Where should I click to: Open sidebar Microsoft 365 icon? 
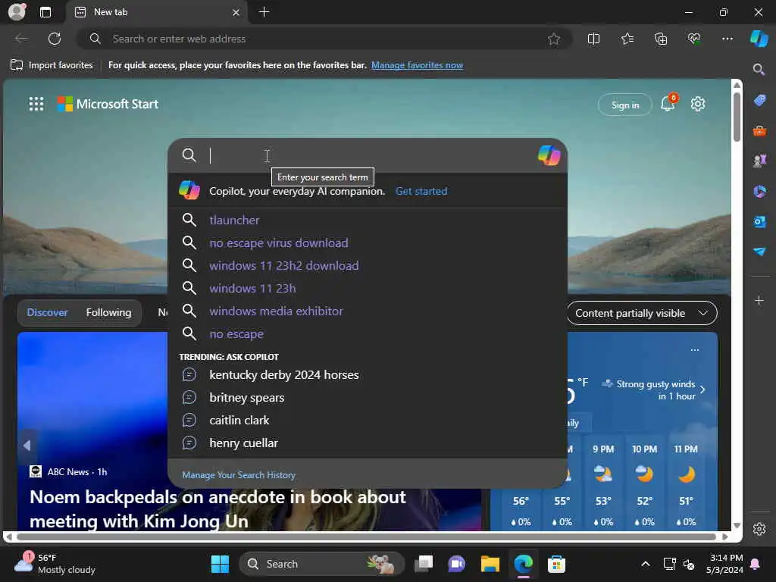pos(759,191)
